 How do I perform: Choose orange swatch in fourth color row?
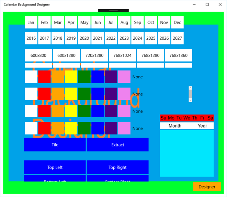(x=58, y=128)
